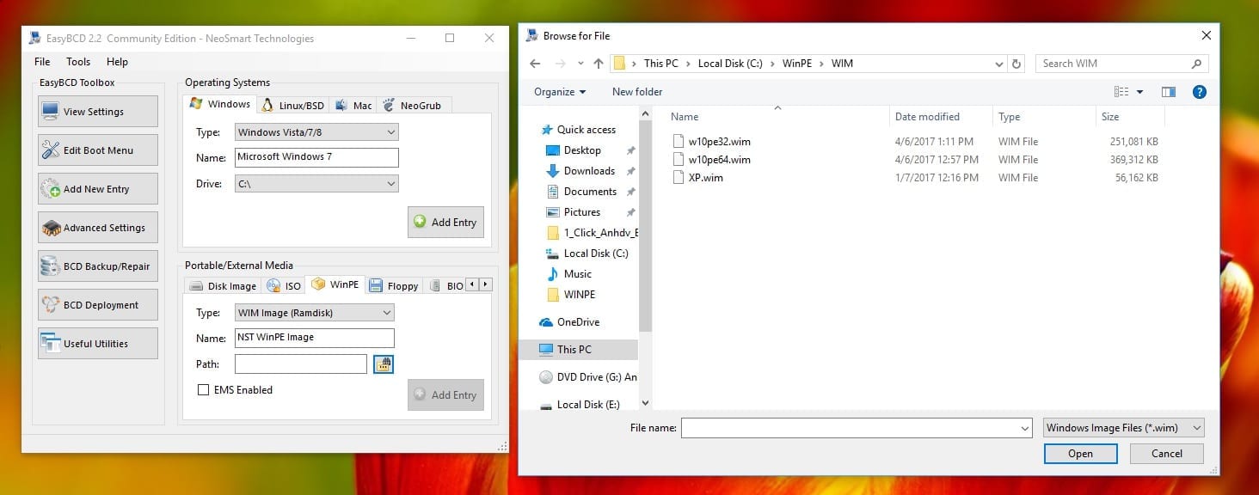
Task: Change view using the view icon
Action: coord(1121,92)
